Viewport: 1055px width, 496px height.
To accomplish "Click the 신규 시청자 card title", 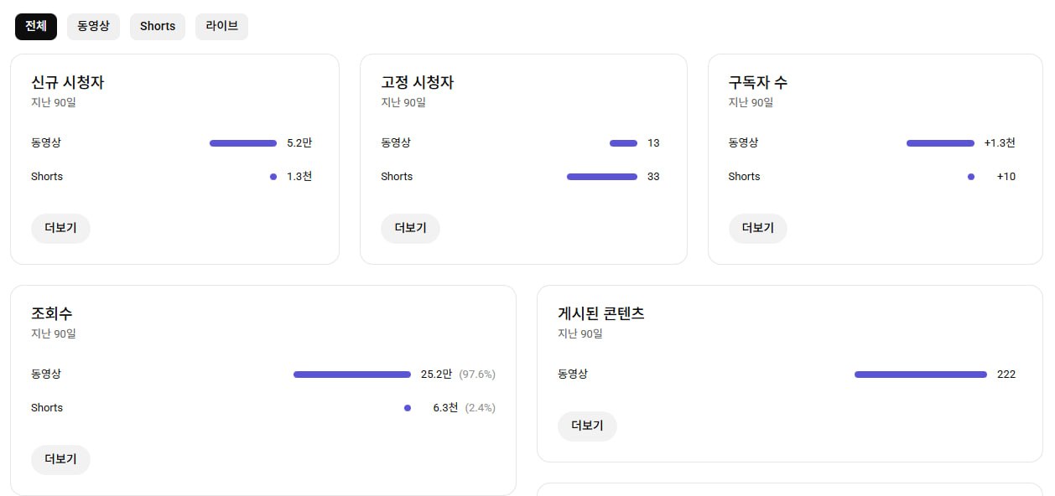I will (x=68, y=82).
